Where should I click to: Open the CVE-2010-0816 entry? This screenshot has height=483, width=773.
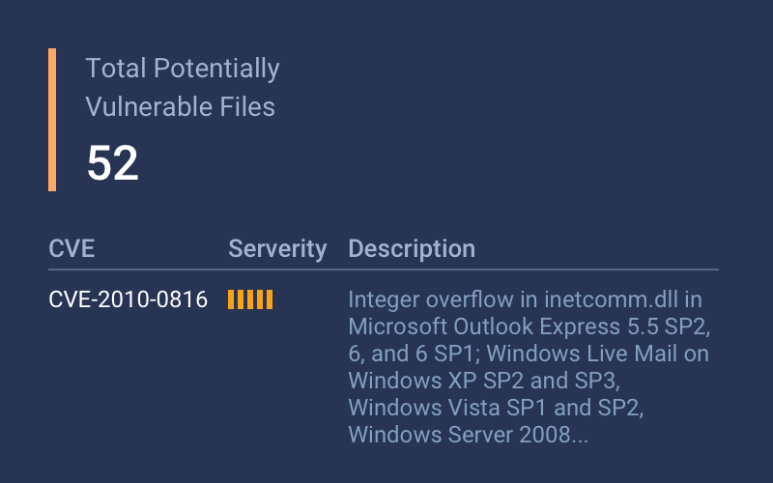pos(128,299)
